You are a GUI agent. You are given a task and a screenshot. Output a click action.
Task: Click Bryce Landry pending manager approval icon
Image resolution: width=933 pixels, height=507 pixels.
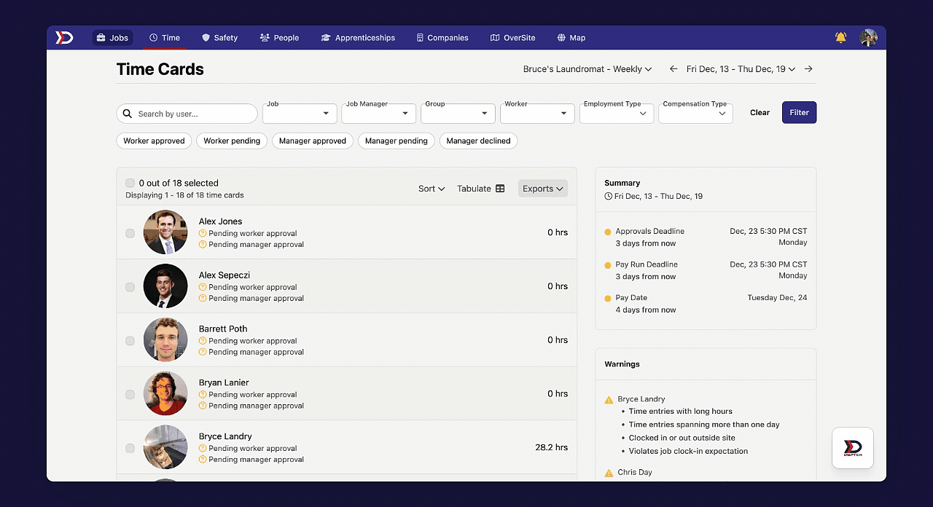203,460
